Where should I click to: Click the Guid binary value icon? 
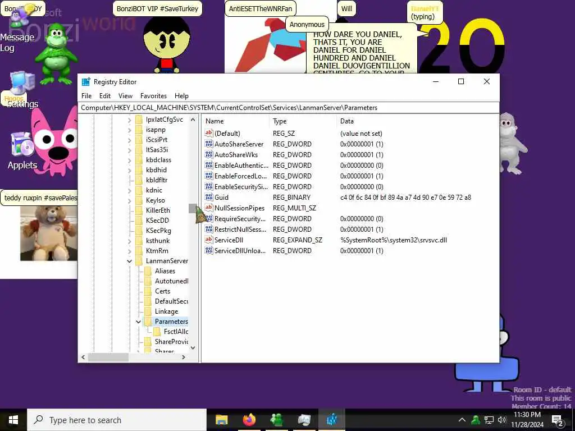point(209,197)
